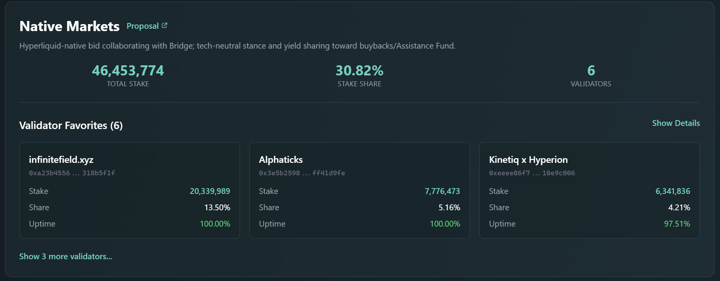Expand Show 3 more validators
The height and width of the screenshot is (281, 720).
click(65, 257)
